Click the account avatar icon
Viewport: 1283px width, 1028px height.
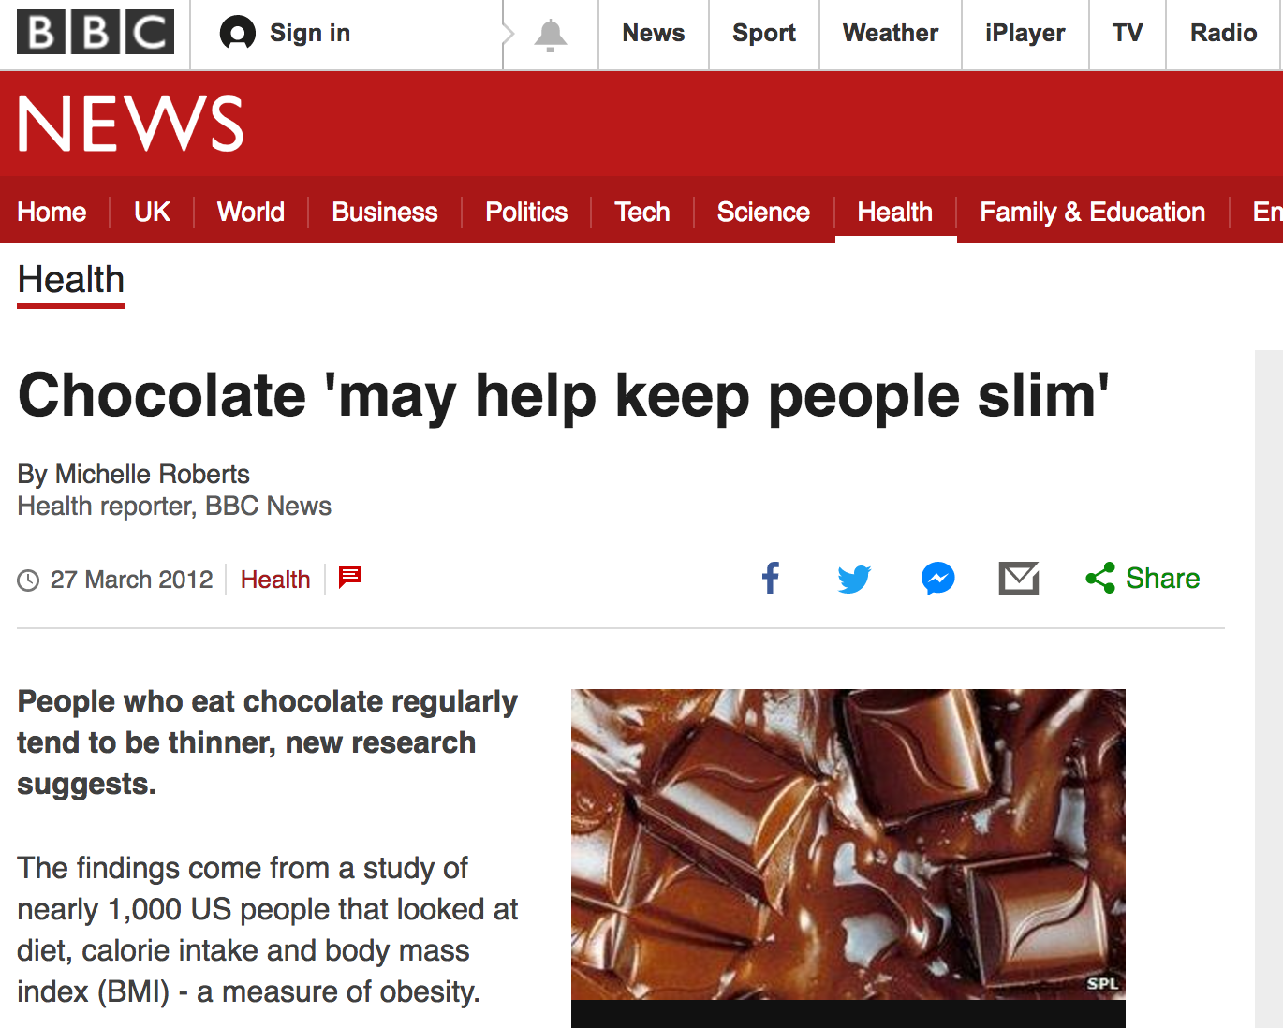237,34
